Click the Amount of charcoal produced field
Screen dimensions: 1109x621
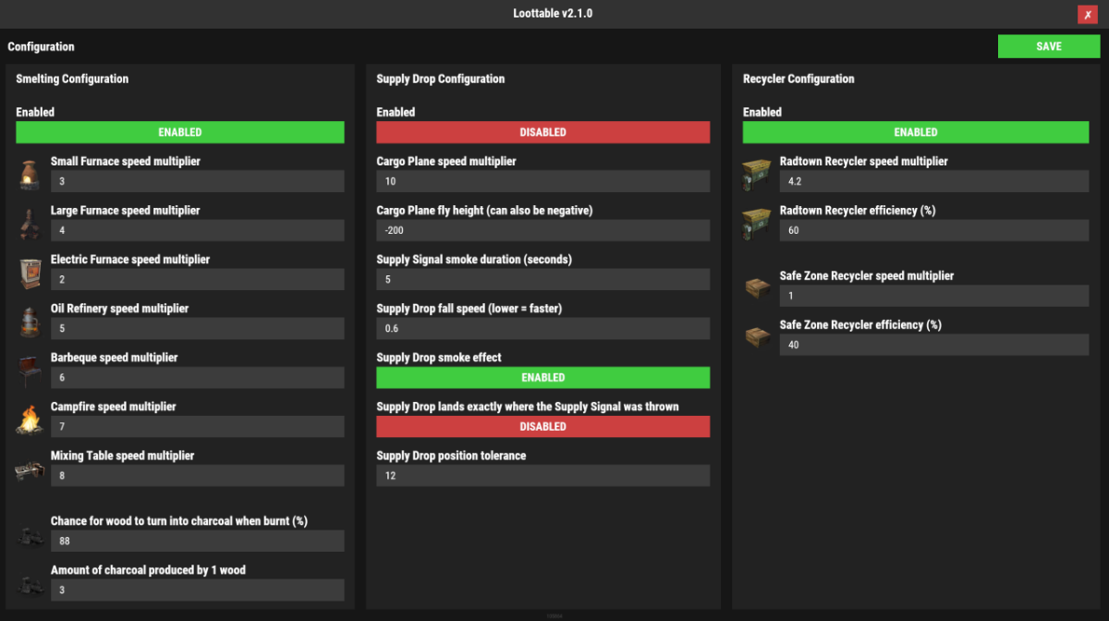click(x=197, y=590)
